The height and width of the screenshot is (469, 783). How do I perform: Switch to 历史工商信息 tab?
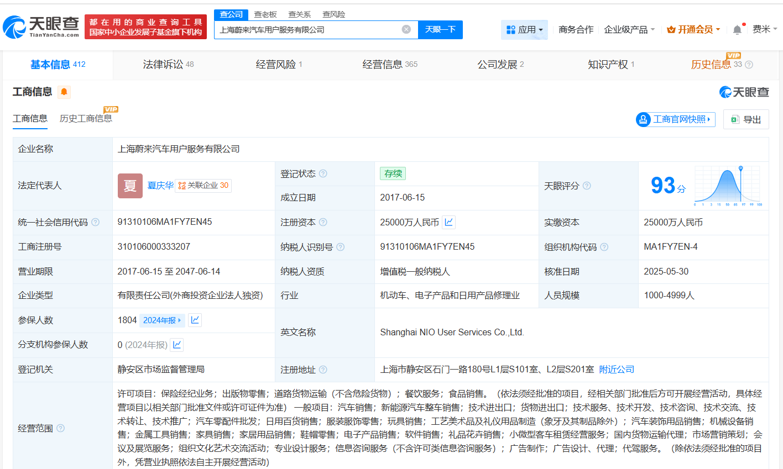pyautogui.click(x=86, y=119)
